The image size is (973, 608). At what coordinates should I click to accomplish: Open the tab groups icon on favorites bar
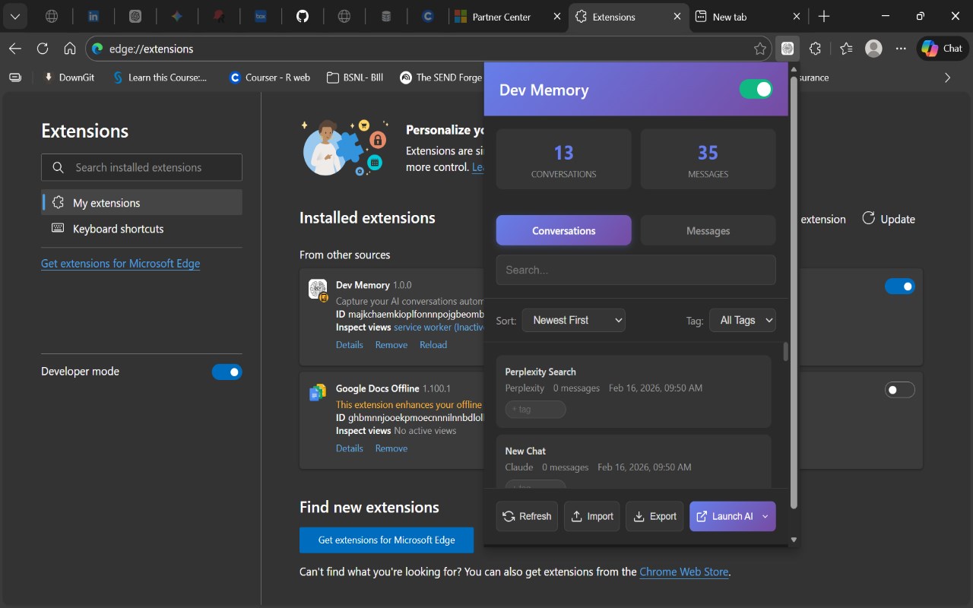pyautogui.click(x=15, y=78)
